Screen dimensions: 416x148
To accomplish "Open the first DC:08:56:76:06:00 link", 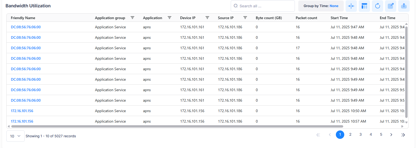I will [26, 27].
